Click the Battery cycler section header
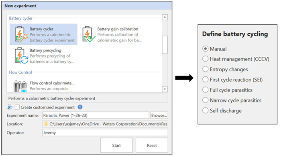 pos(21,18)
